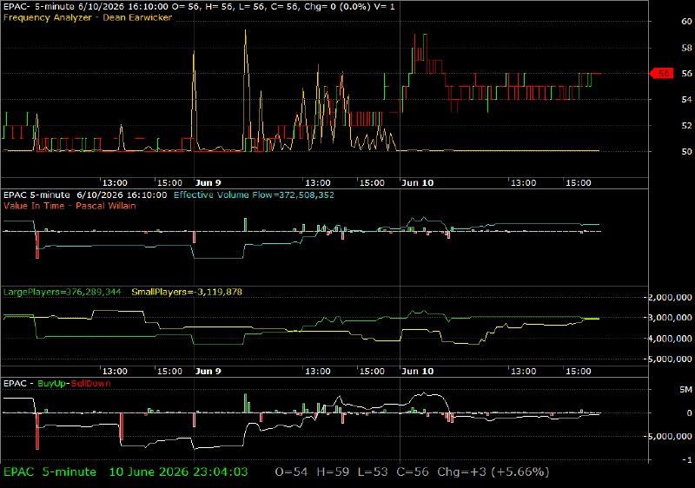The width and height of the screenshot is (695, 488).
Task: Click 13:00 before Jun 9 on upper time axis
Action: [x=115, y=183]
